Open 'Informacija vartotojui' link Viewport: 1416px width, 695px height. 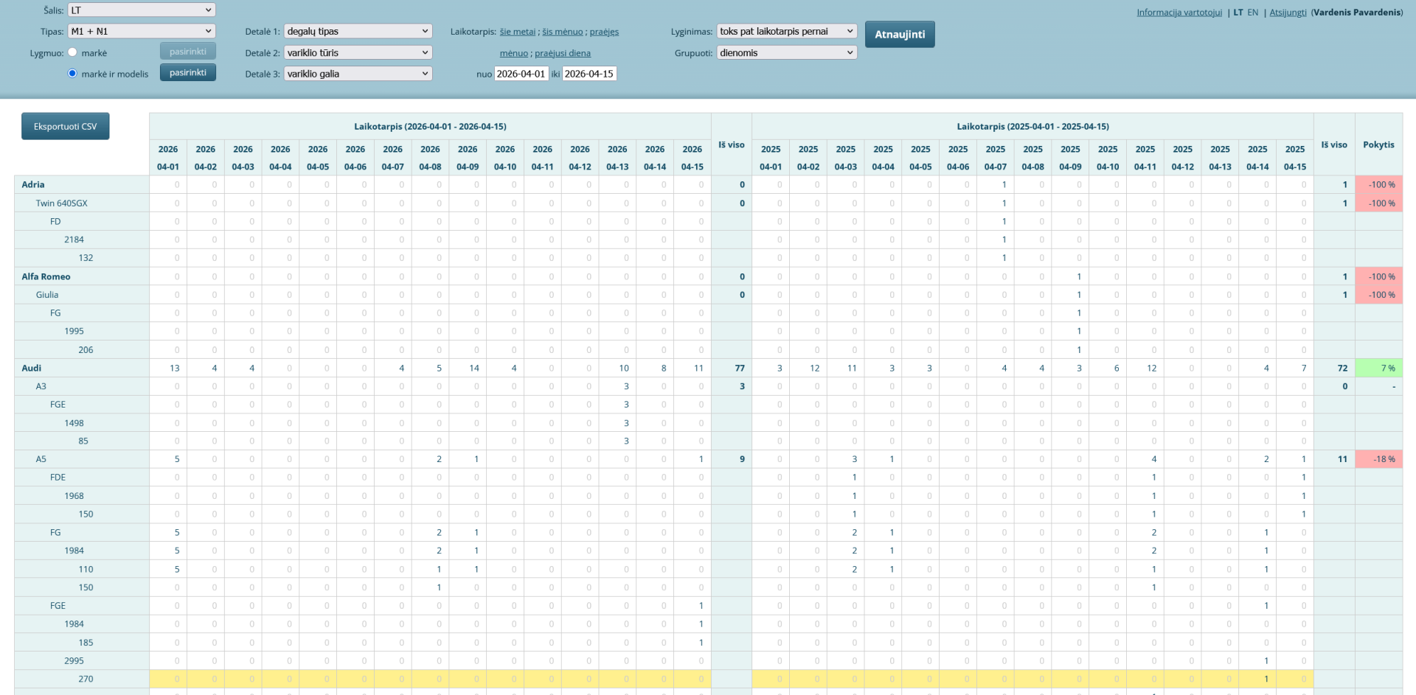(1179, 13)
